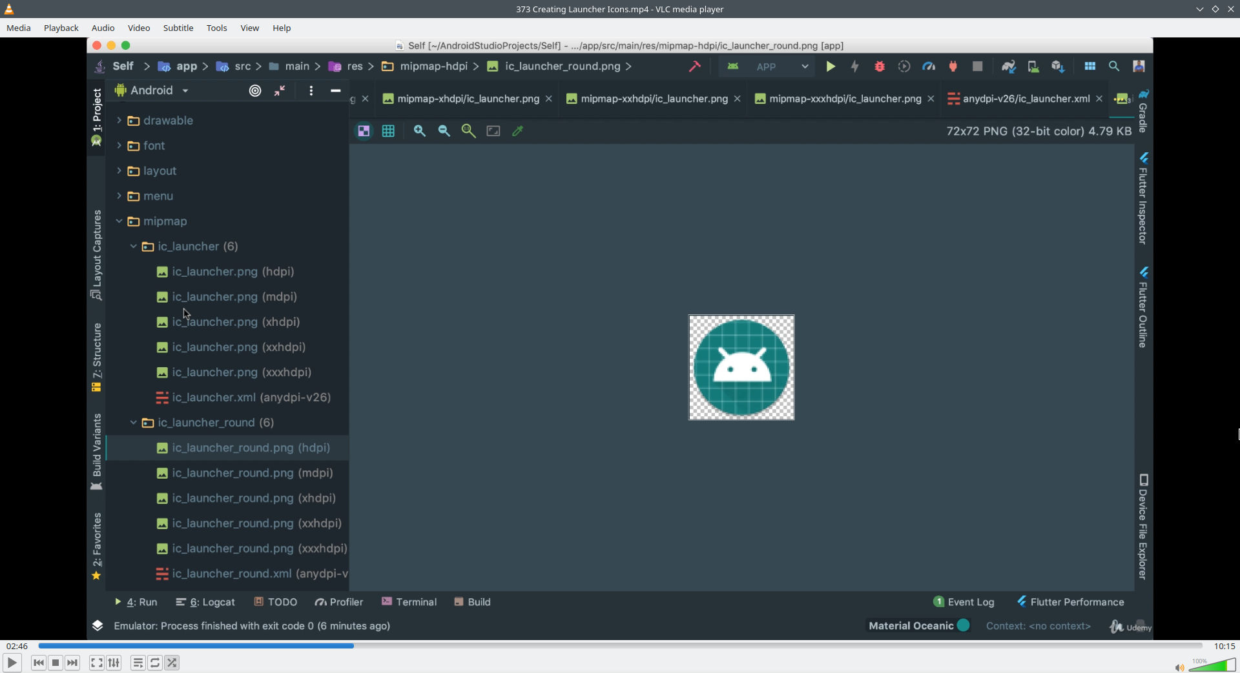
Task: Adjust the VLC volume slider
Action: [x=1212, y=665]
